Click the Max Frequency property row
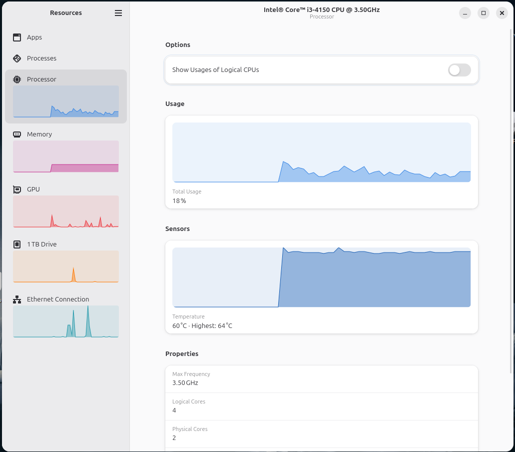515x452 pixels. pos(321,379)
